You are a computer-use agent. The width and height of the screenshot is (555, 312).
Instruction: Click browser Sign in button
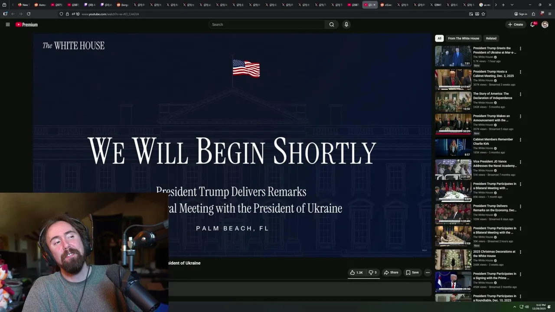[x=521, y=14]
